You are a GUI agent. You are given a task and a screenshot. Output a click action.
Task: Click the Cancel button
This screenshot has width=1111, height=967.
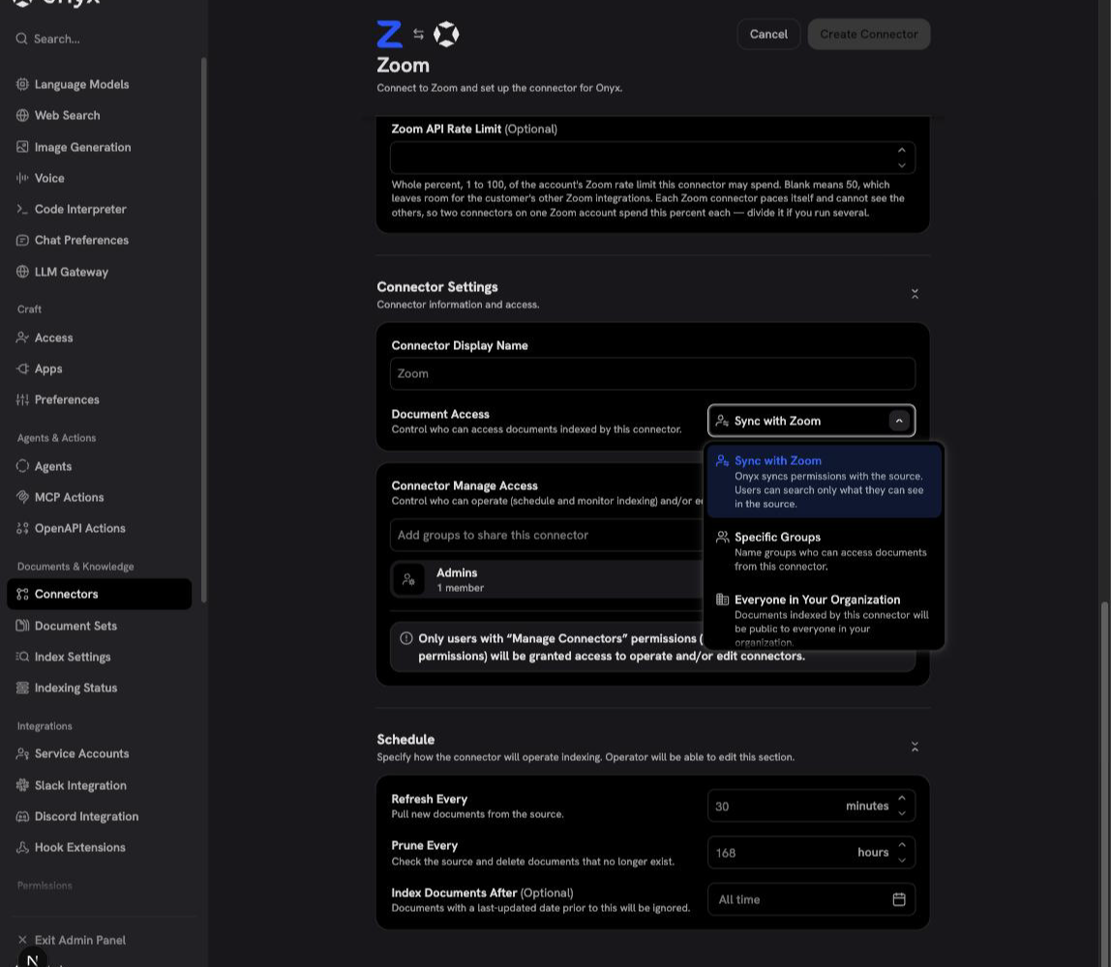point(768,34)
